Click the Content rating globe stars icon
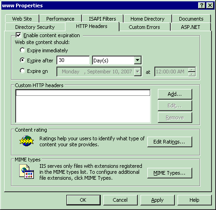216x210 pixels. click(27, 141)
